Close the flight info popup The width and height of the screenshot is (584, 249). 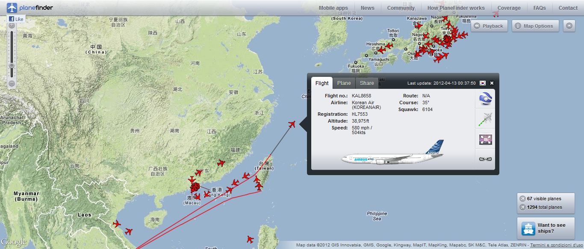492,83
